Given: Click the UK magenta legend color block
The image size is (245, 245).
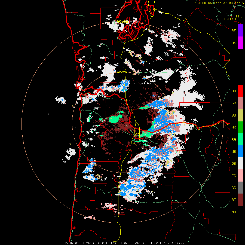Looking at the screenshot, I should (240, 43).
